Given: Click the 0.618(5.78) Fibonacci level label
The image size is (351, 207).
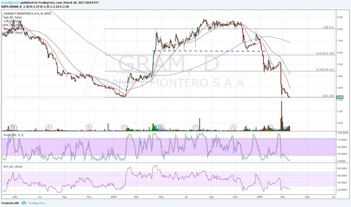Looking at the screenshot, I should point(325,53).
